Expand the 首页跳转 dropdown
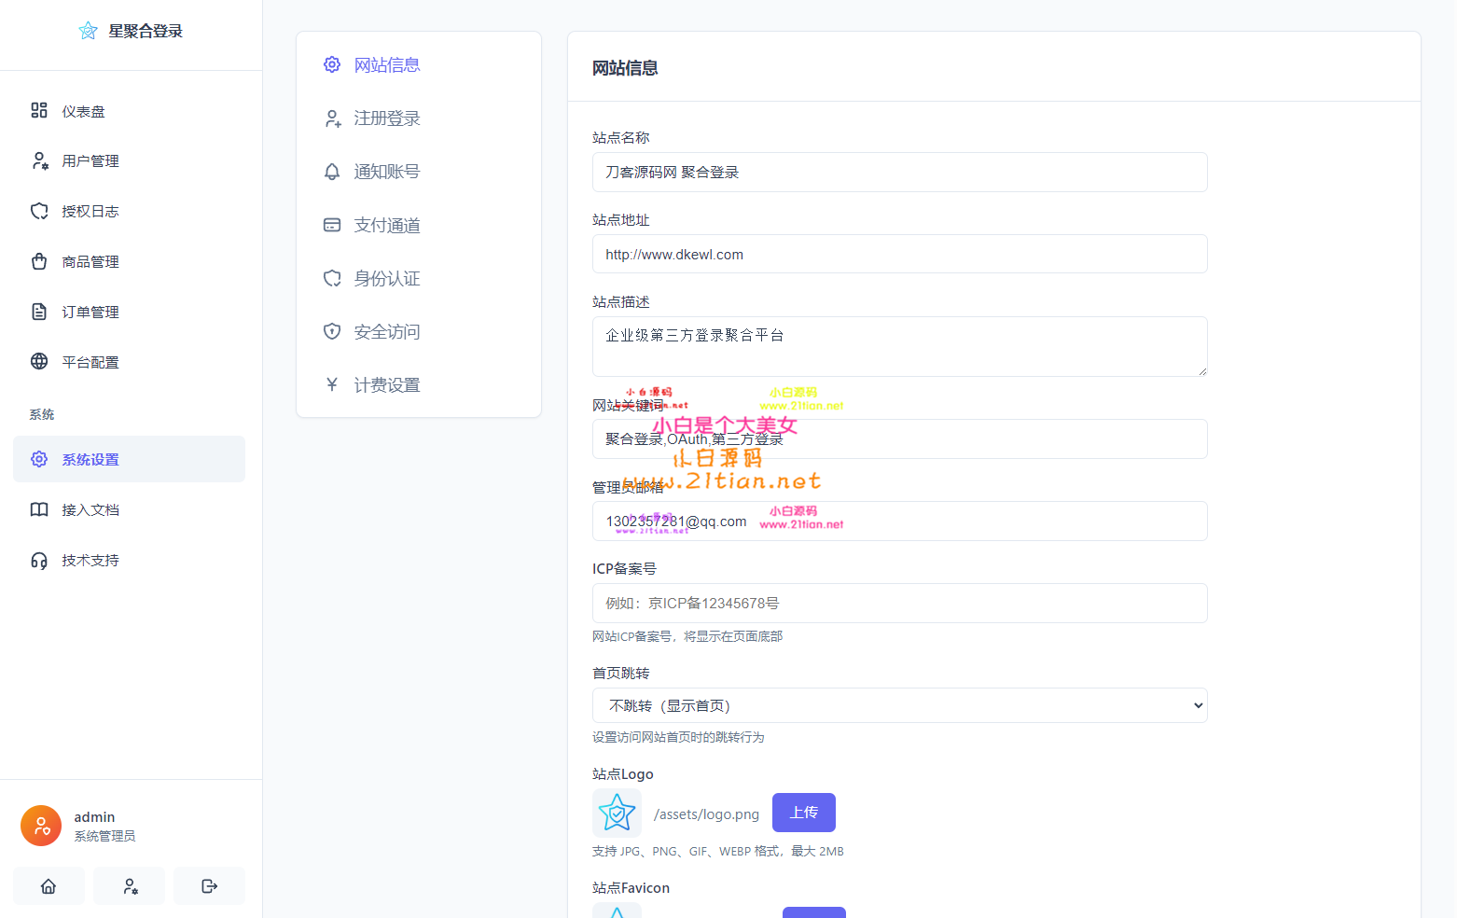 point(899,705)
